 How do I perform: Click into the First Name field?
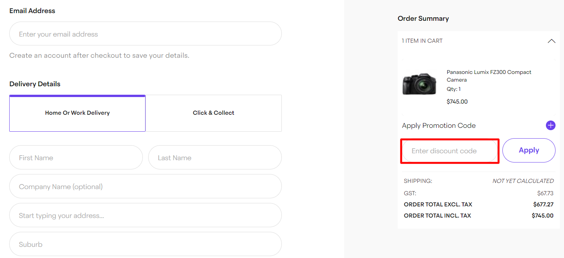(76, 157)
